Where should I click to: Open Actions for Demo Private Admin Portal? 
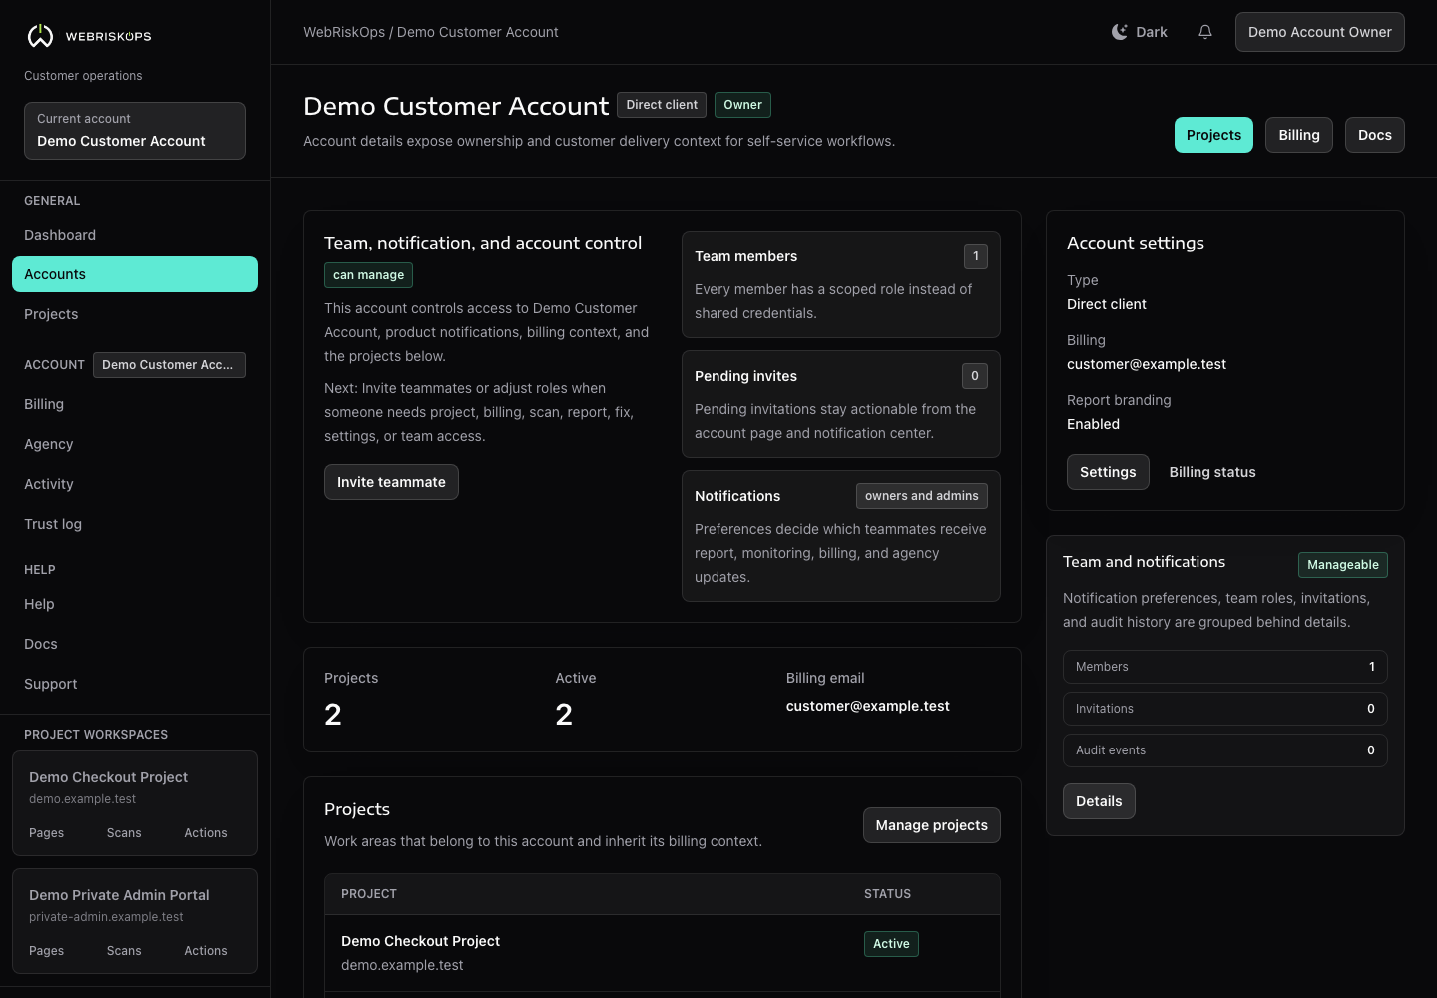(206, 951)
